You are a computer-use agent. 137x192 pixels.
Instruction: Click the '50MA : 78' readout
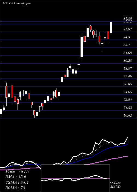[x=15, y=188]
